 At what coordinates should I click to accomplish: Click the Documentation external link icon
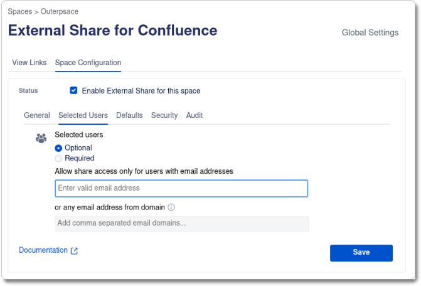pos(74,251)
